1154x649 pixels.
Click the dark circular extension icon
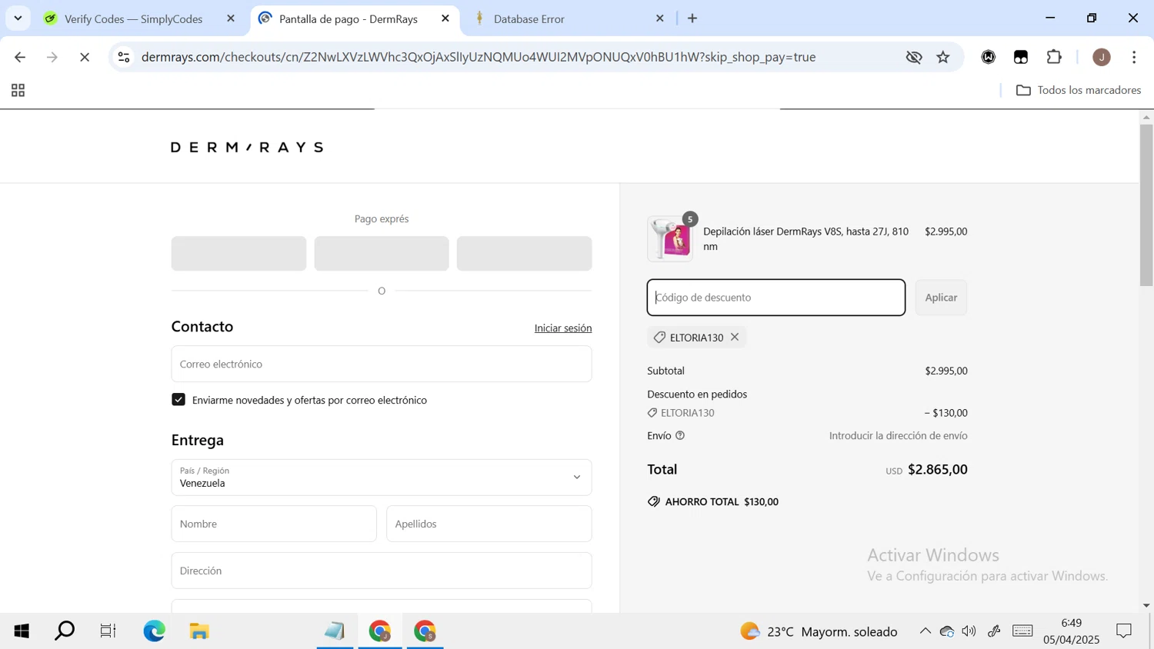coord(989,57)
